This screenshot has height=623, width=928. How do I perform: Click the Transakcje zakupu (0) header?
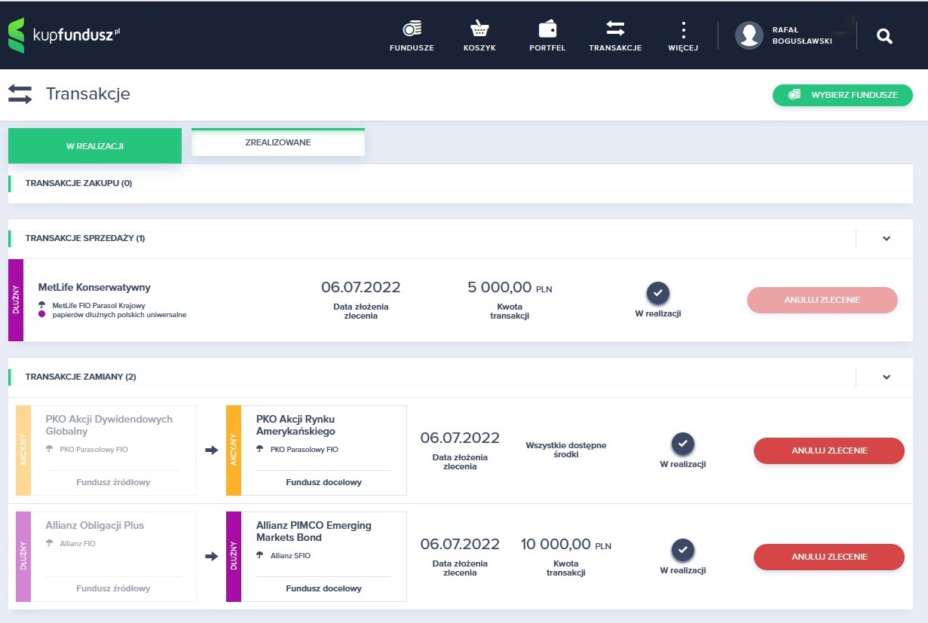[x=78, y=183]
